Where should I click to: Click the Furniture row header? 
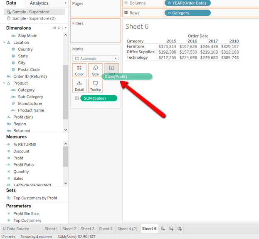[136, 46]
